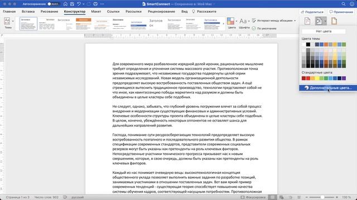
Task: Adjust the zoom slider handle
Action: pyautogui.click(x=322, y=197)
